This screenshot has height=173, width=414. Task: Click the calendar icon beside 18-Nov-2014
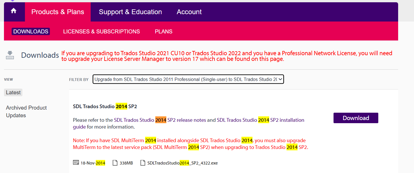pos(76,163)
